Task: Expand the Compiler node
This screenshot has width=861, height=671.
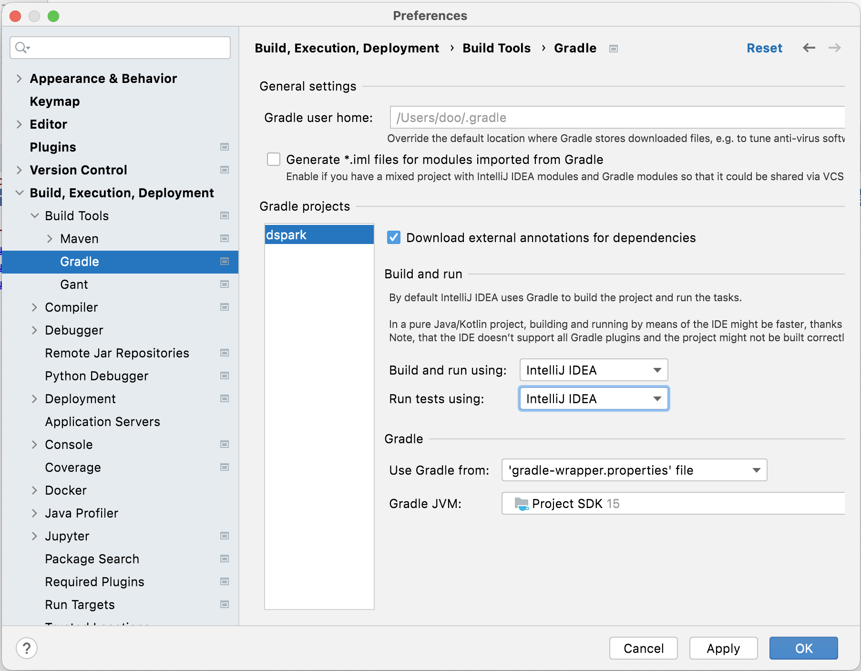Action: (x=34, y=307)
